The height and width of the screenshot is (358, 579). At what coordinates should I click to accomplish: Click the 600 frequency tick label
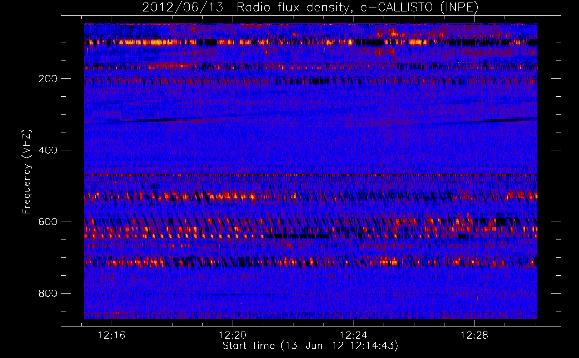tap(48, 222)
